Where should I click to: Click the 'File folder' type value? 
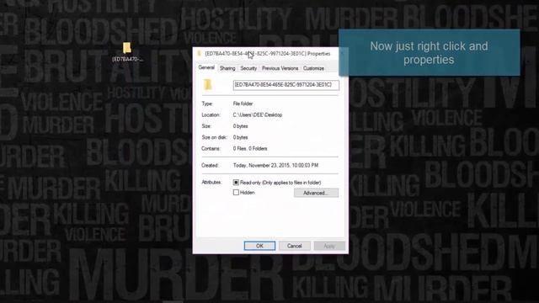pyautogui.click(x=243, y=104)
